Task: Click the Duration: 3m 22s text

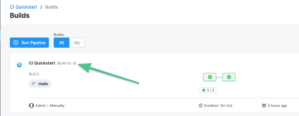Action: (218, 106)
